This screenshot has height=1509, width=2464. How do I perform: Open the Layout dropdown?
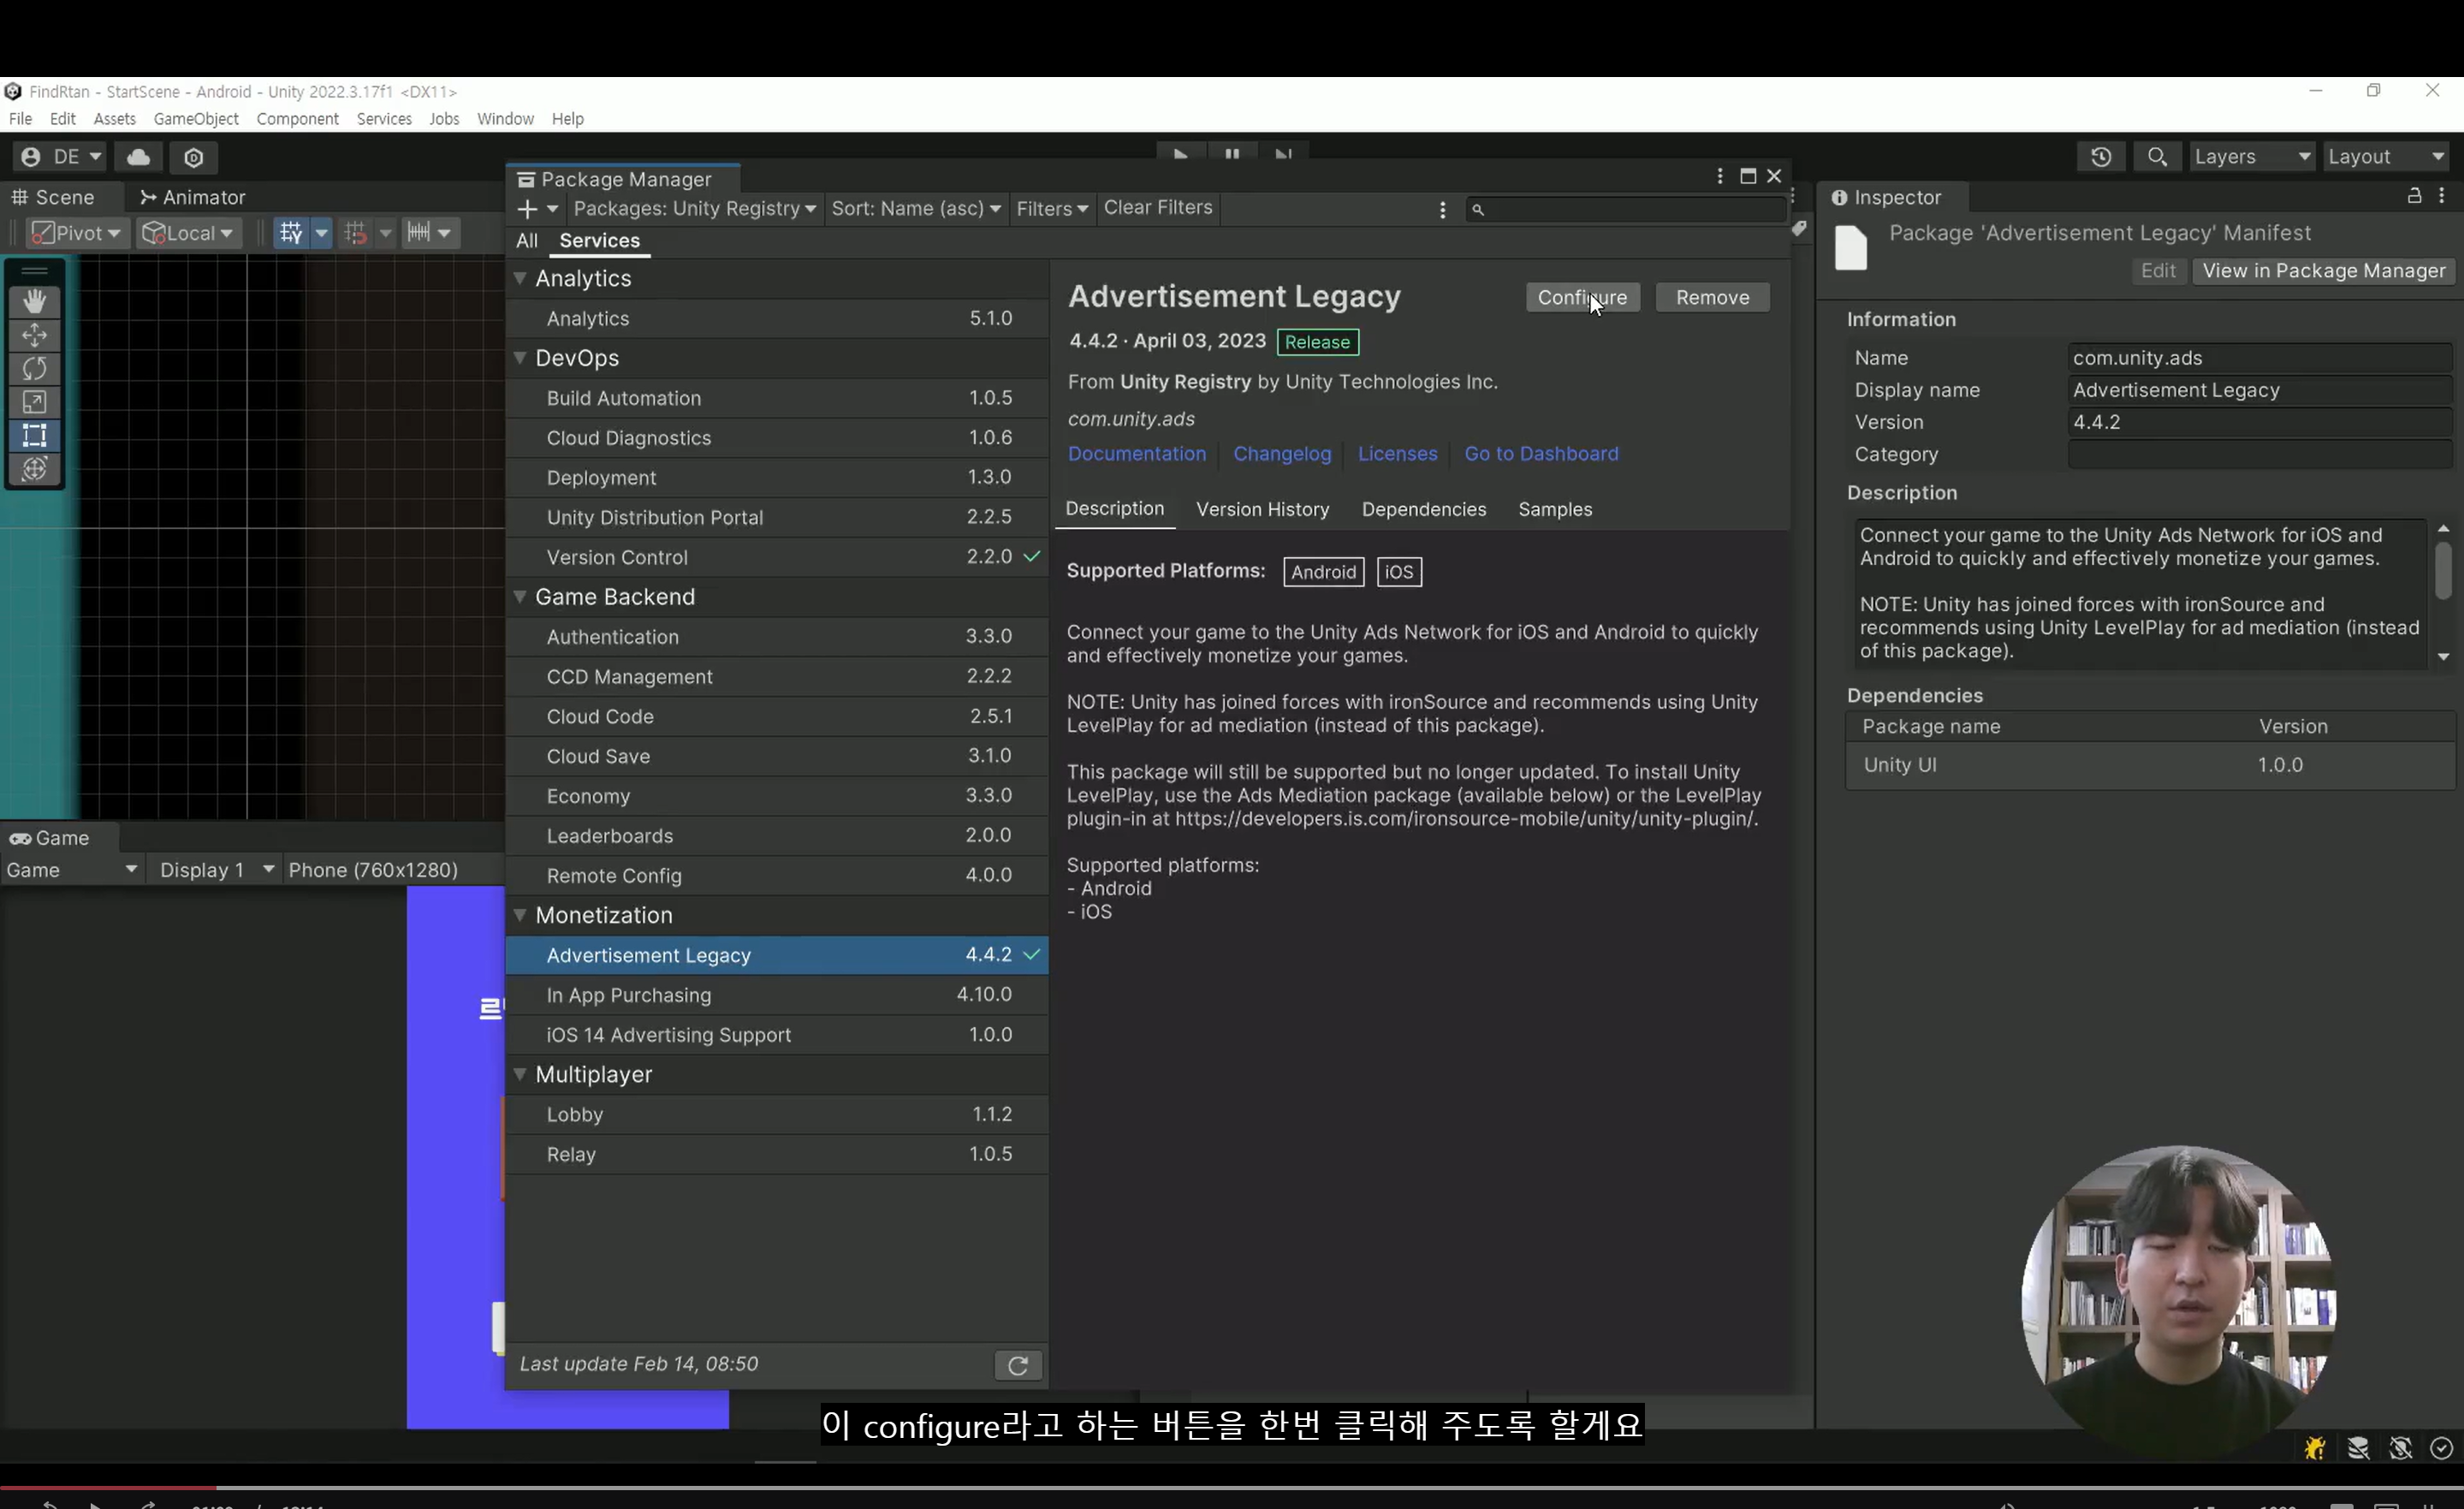pyautogui.click(x=2386, y=157)
